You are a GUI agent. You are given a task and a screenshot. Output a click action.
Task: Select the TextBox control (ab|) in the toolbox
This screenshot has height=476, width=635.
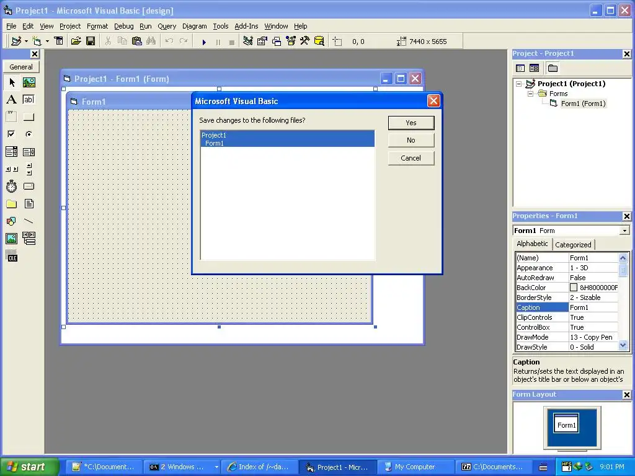29,100
